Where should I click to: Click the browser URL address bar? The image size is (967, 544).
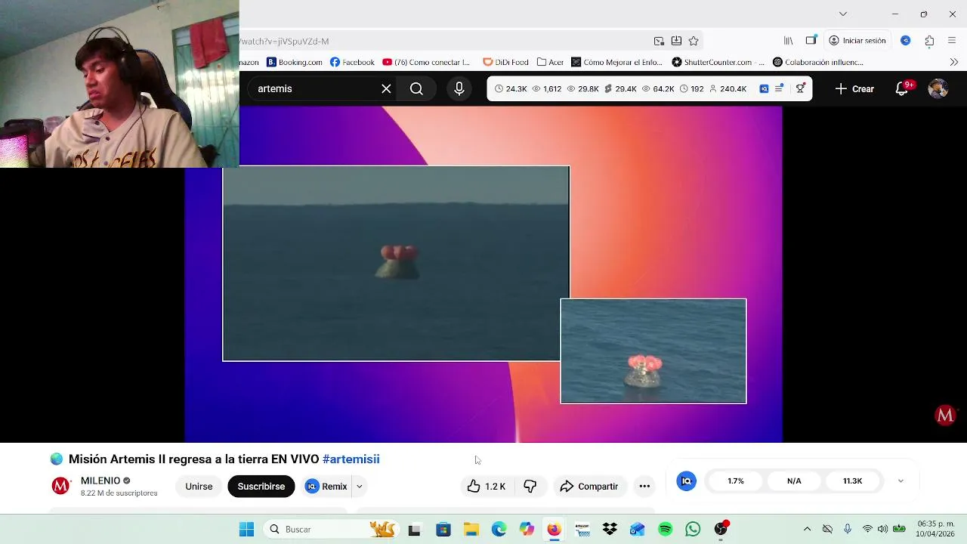click(x=446, y=41)
